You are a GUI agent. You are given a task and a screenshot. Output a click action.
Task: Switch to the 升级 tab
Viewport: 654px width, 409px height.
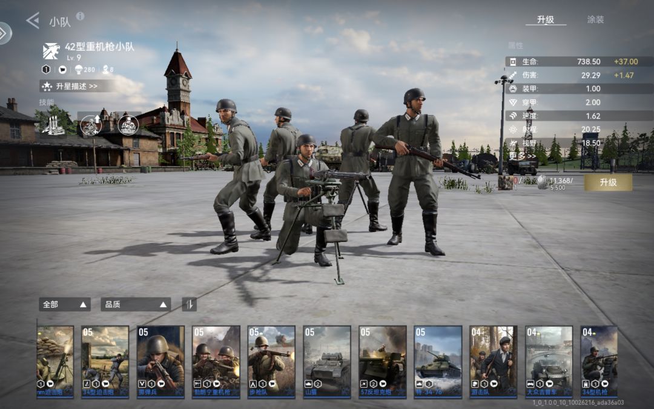click(546, 19)
